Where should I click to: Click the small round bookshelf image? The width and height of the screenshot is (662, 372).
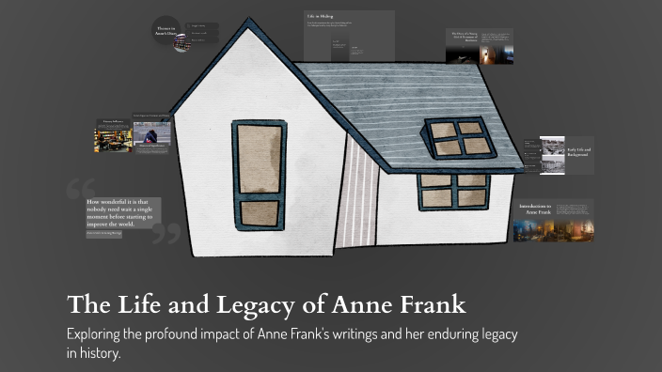pyautogui.click(x=182, y=43)
